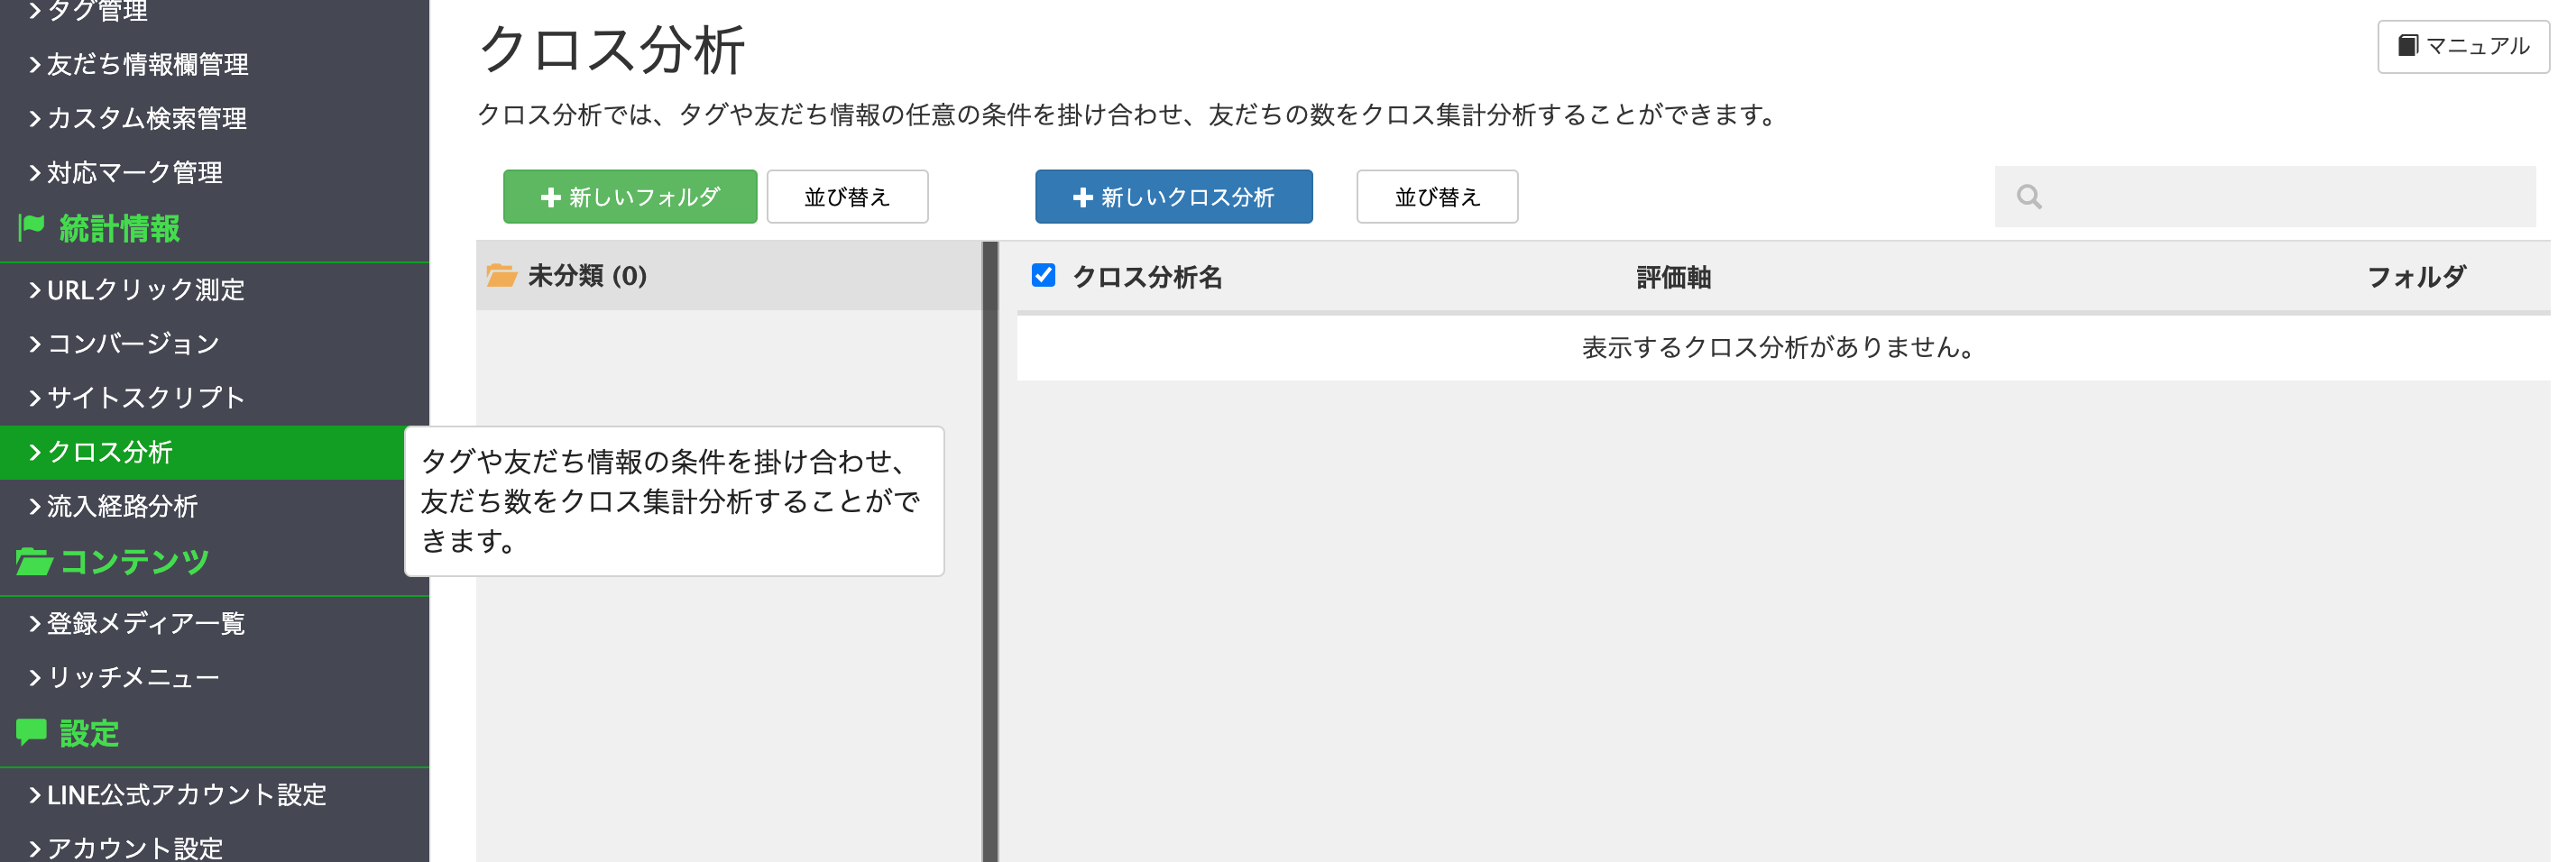Click the dark vertical panel splitter bar
The width and height of the screenshot is (2576, 862).
[990, 551]
